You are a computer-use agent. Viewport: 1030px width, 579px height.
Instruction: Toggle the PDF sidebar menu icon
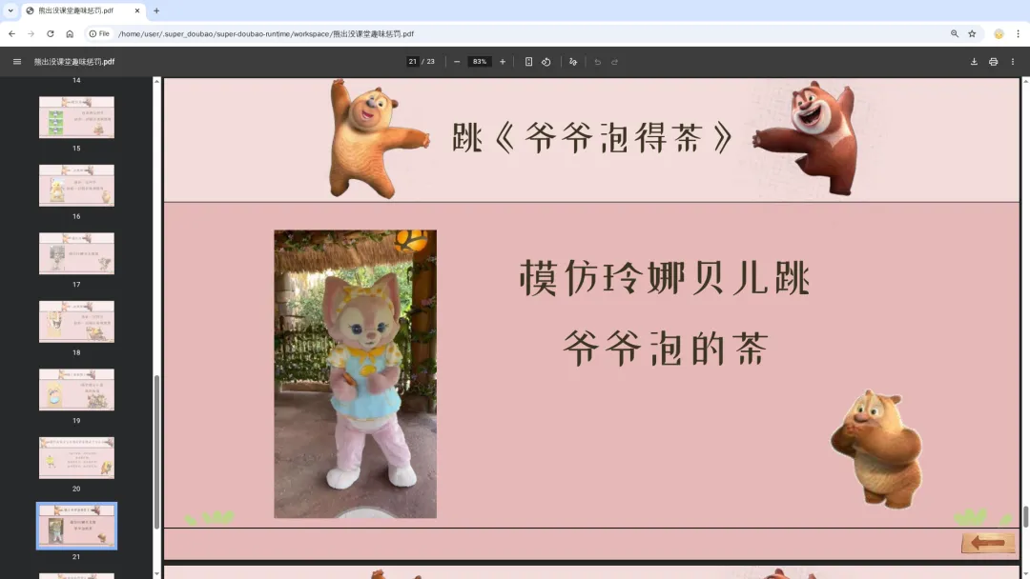17,62
